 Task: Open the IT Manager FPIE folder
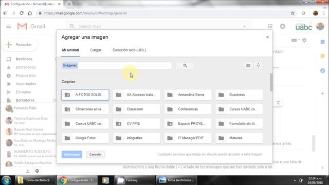188,138
